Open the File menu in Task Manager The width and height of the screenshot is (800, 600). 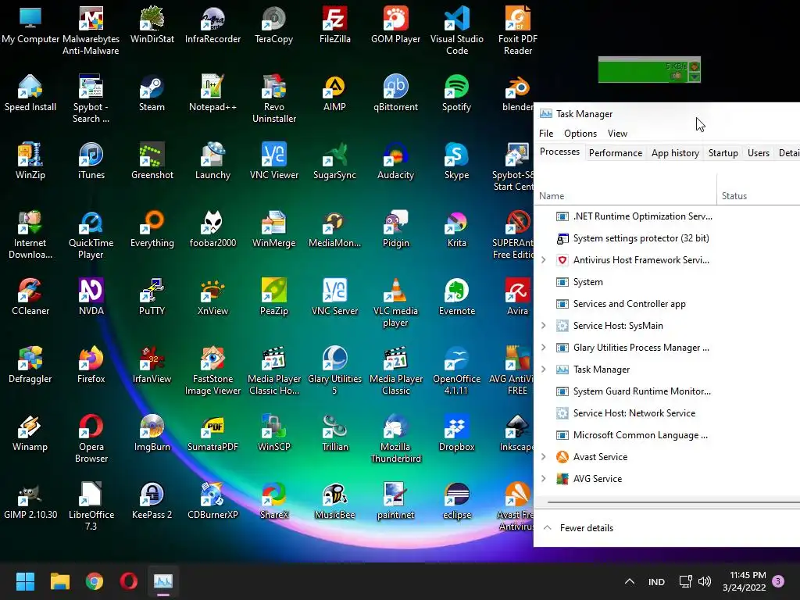tap(546, 133)
